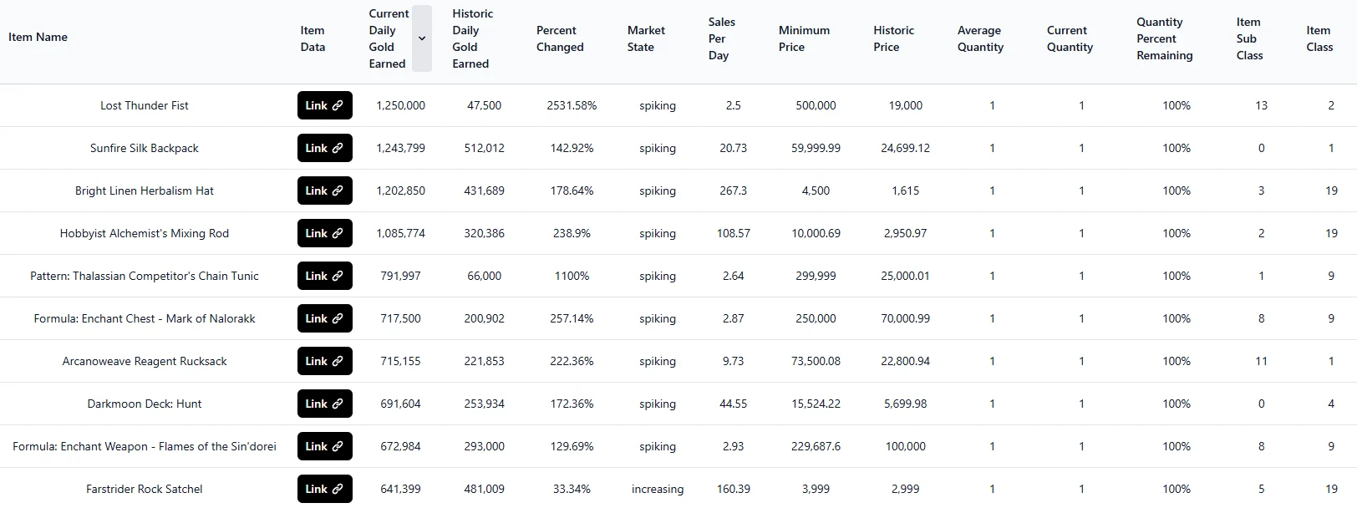
Task: Click Quantity Percent Remaining column header
Action: pyautogui.click(x=1164, y=38)
